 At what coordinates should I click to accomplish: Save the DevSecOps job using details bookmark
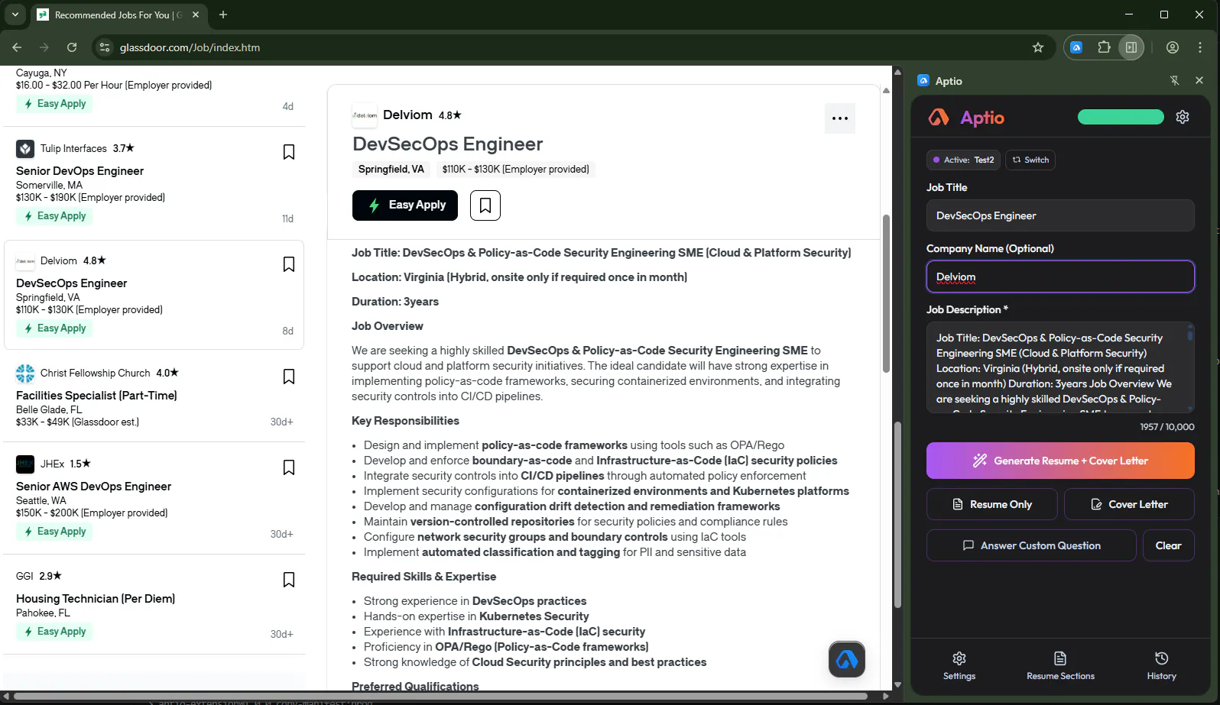485,205
